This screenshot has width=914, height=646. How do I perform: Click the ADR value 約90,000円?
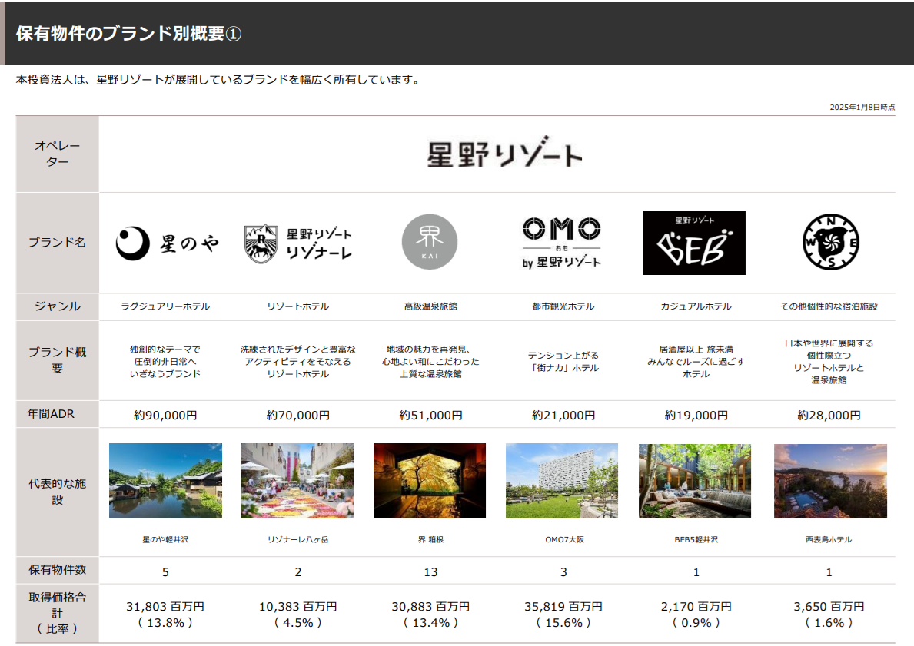point(165,416)
